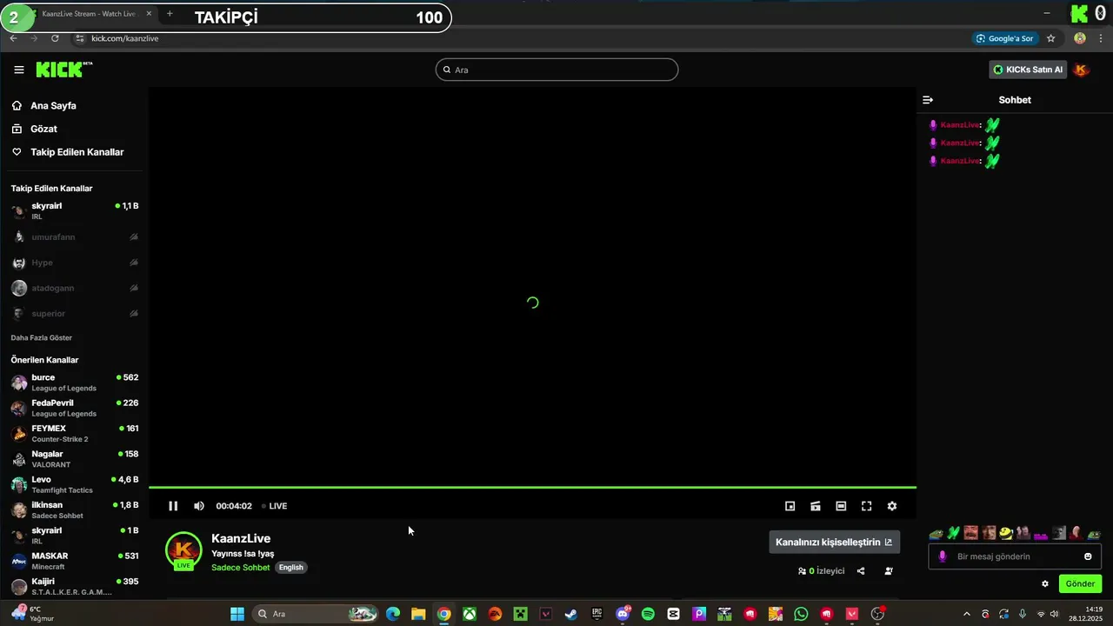Open Steam from the taskbar
This screenshot has height=626, width=1113.
pos(571,614)
